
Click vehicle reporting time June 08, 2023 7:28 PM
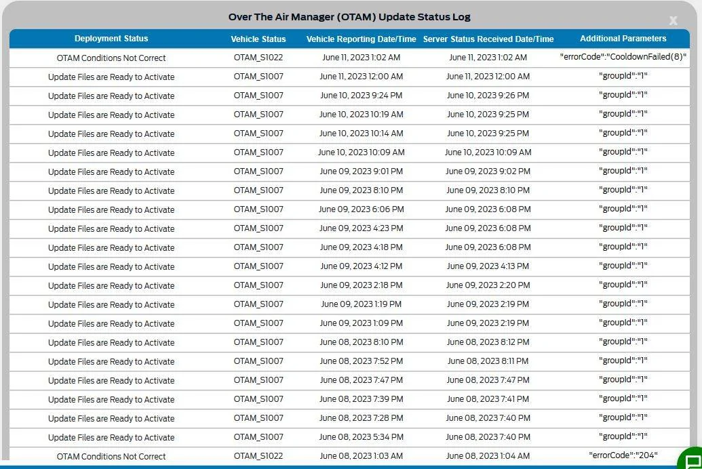point(362,418)
